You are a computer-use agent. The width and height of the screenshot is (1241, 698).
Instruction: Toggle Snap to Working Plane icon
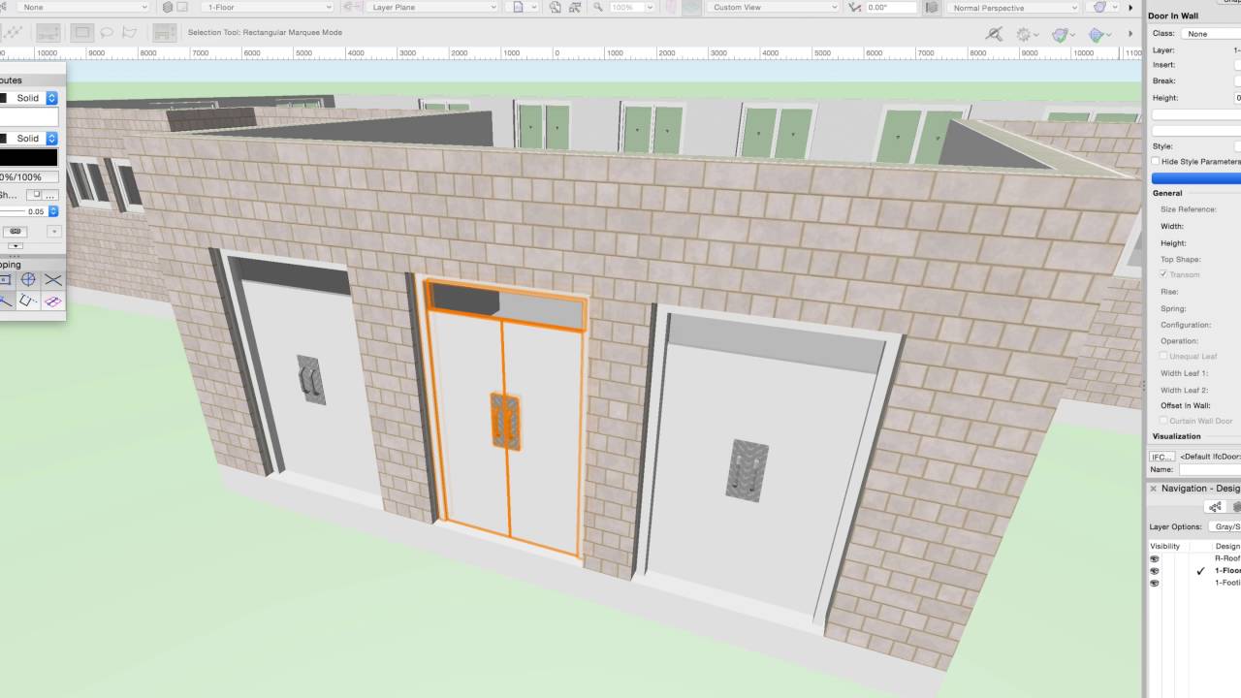(53, 301)
